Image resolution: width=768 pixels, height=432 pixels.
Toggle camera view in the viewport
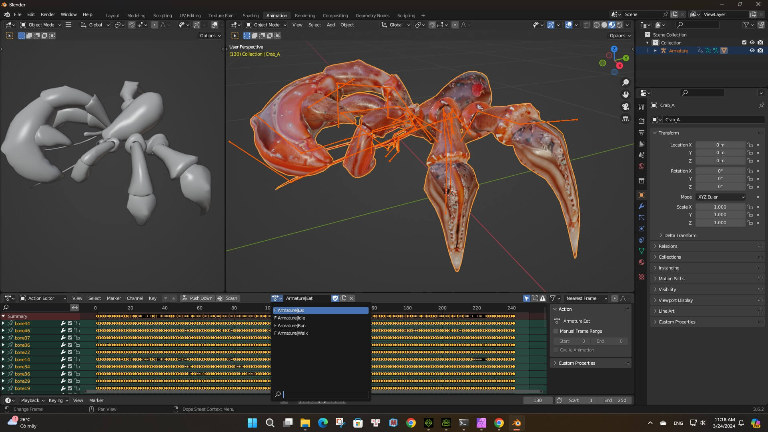click(625, 106)
